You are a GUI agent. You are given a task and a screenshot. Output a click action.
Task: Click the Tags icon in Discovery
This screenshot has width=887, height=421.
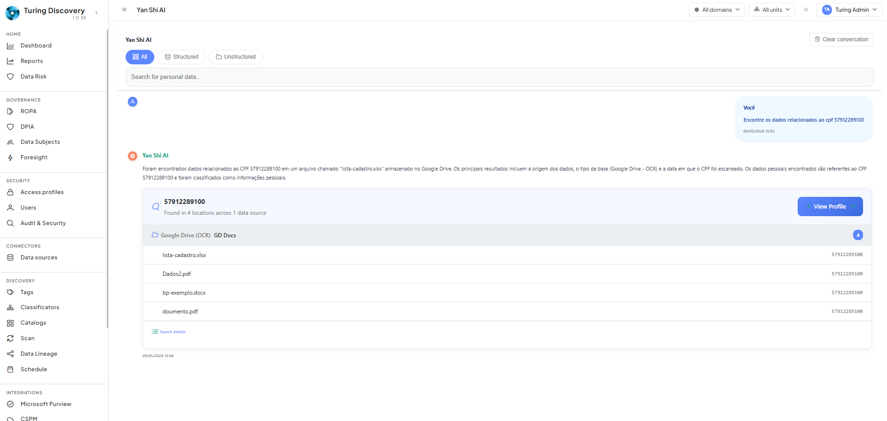point(10,292)
